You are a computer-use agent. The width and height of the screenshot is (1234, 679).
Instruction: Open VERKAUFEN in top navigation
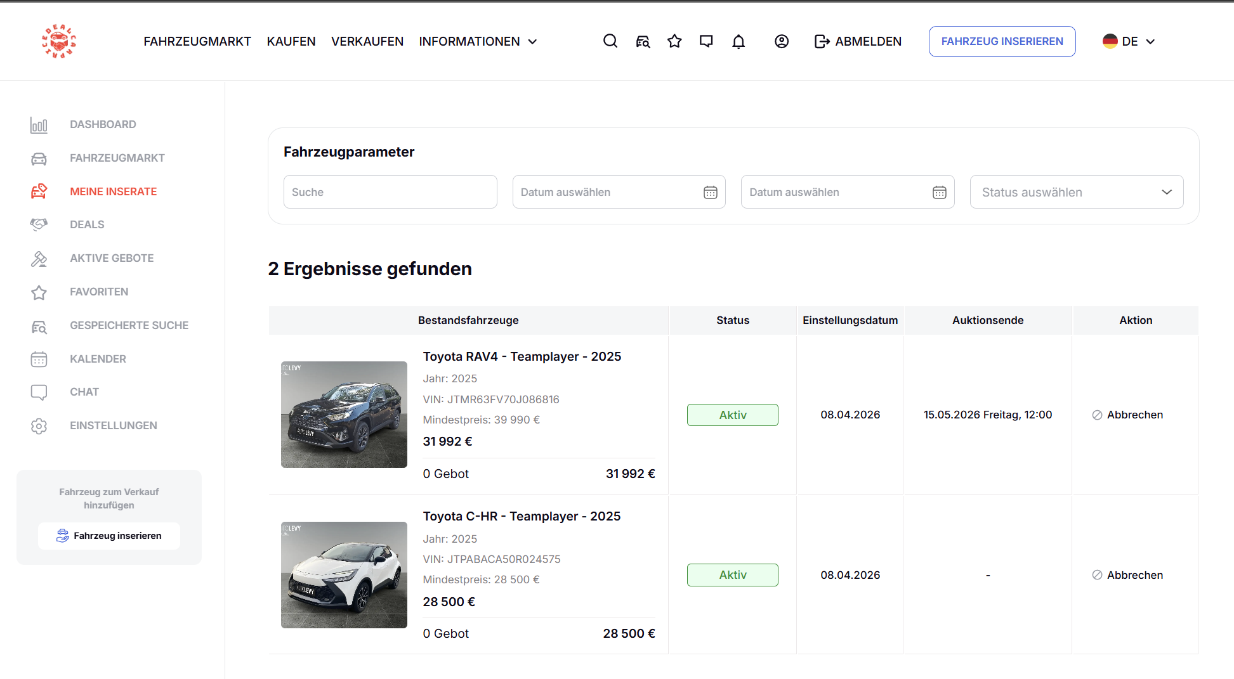[367, 41]
